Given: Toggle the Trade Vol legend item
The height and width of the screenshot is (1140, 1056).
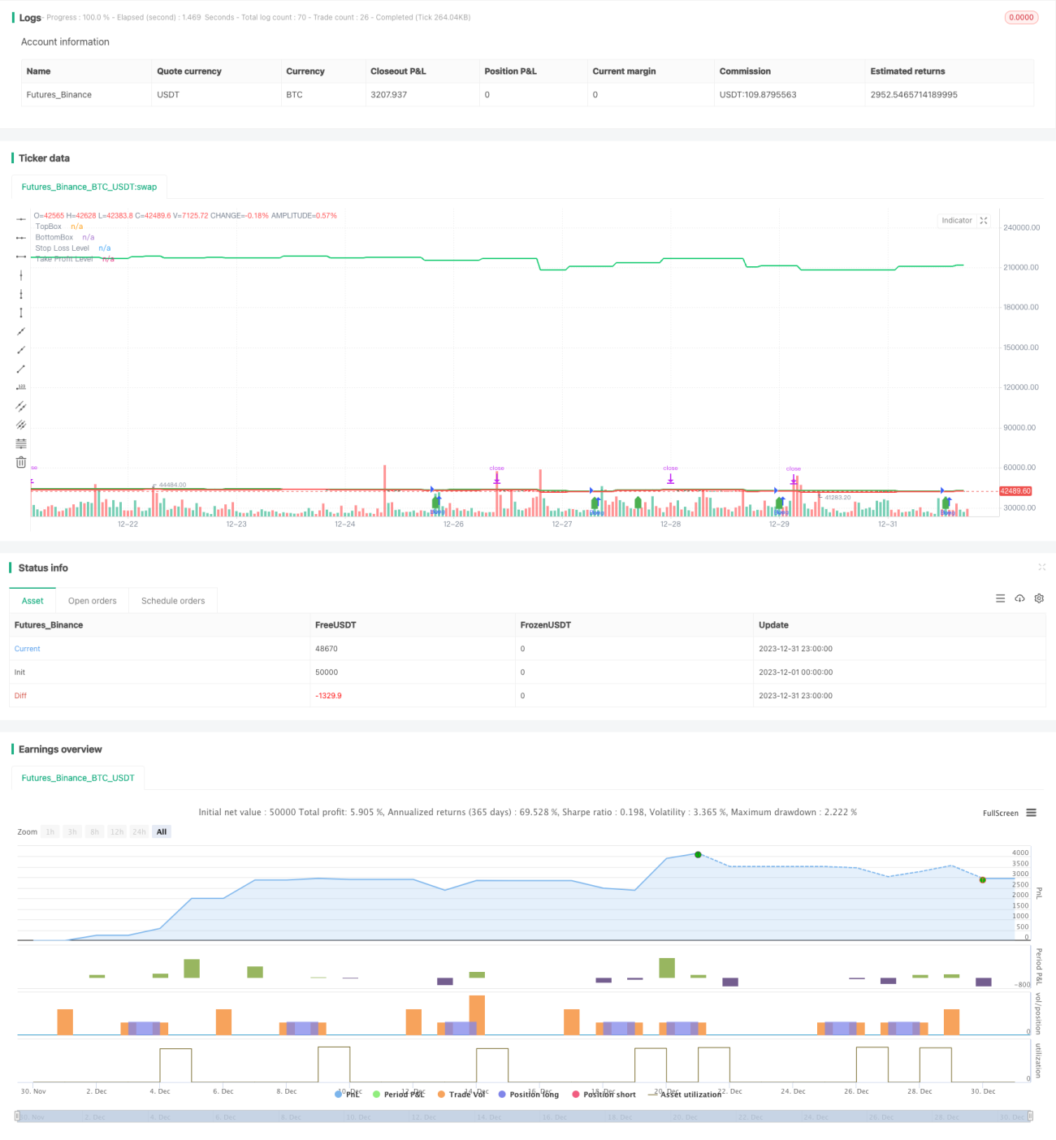Looking at the screenshot, I should click(x=461, y=1095).
